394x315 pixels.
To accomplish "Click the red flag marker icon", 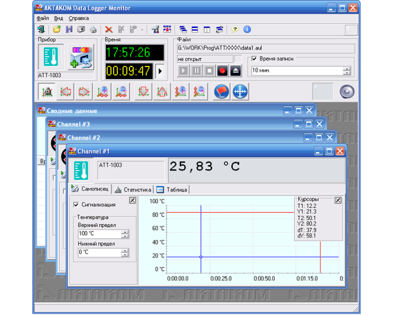I will click(x=222, y=92).
